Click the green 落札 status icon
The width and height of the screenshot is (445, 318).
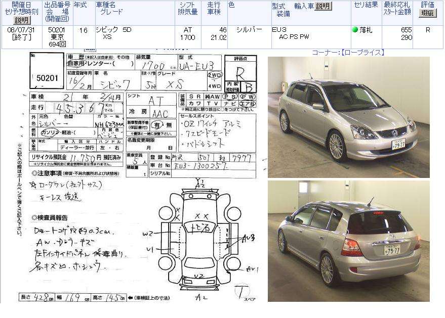click(x=355, y=29)
